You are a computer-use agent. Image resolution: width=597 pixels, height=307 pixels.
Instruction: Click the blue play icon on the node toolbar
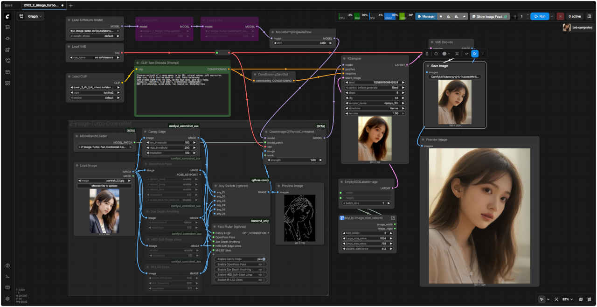[474, 54]
